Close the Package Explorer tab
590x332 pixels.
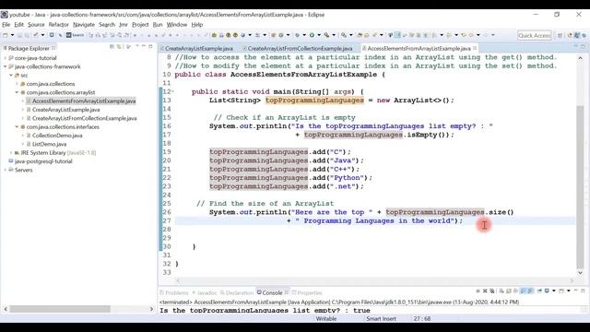[53, 48]
